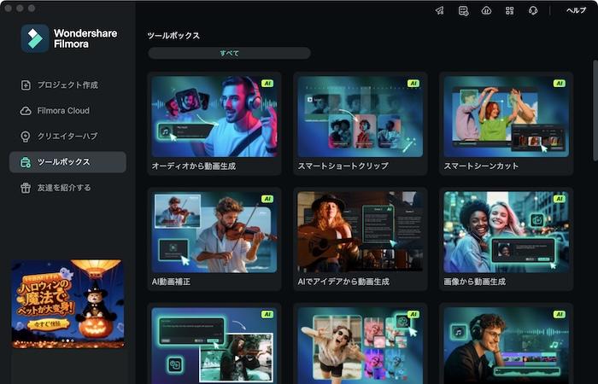Open AI動画補正 tool card
598x384 pixels.
(x=214, y=239)
